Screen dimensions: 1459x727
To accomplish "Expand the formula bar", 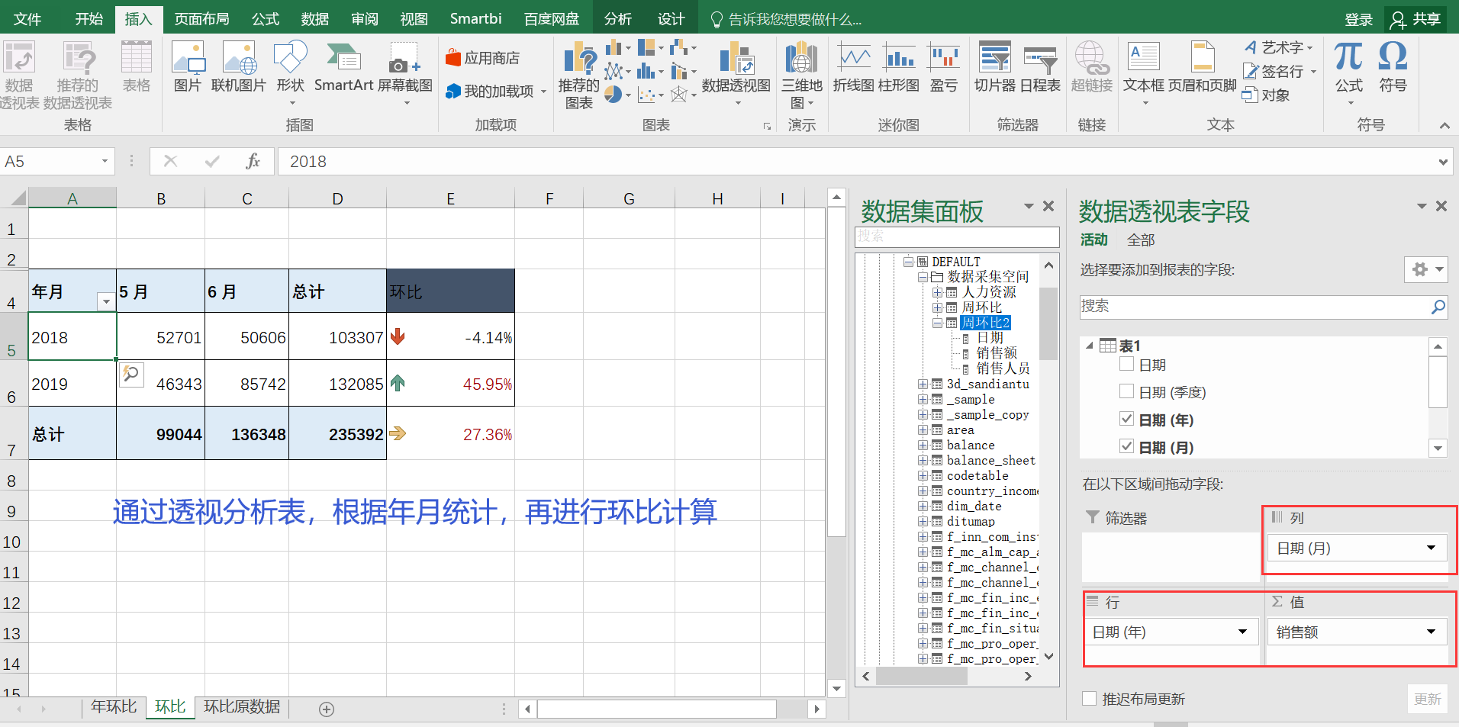I will click(1443, 162).
